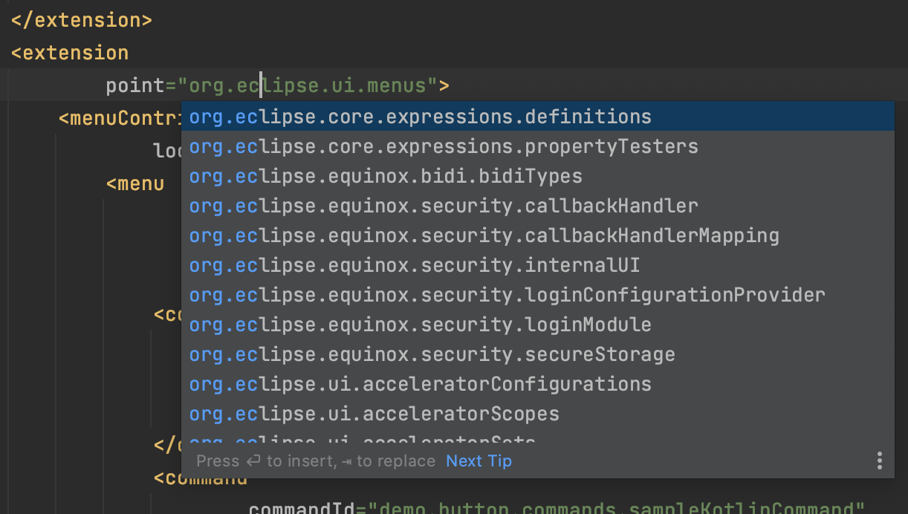Image resolution: width=908 pixels, height=514 pixels.
Task: Select org.eclipse.equinox.security.internalUI entry
Action: coord(414,265)
